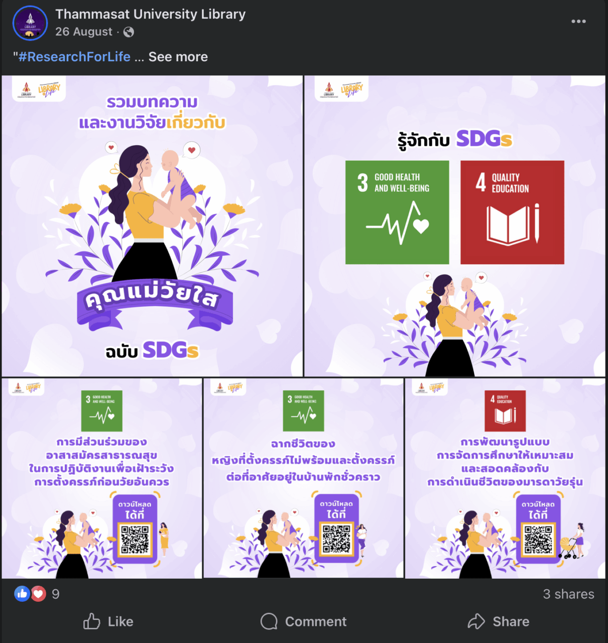The width and height of the screenshot is (608, 643).
Task: Open the three-dot post options menu
Action: (x=578, y=21)
